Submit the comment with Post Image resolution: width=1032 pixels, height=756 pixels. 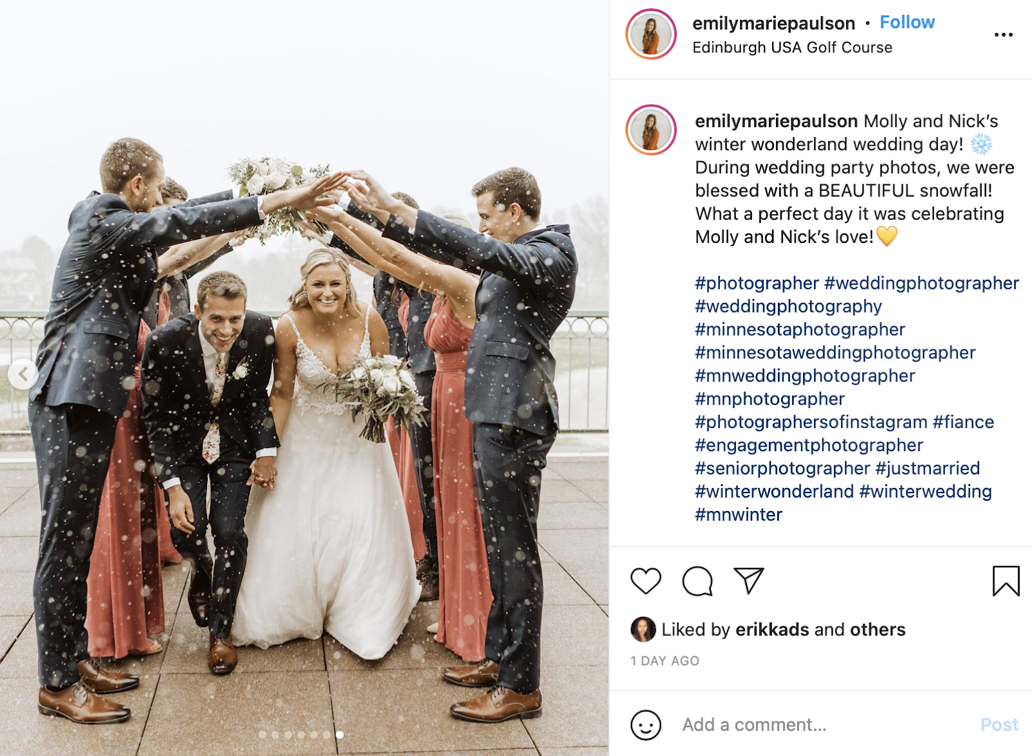999,725
